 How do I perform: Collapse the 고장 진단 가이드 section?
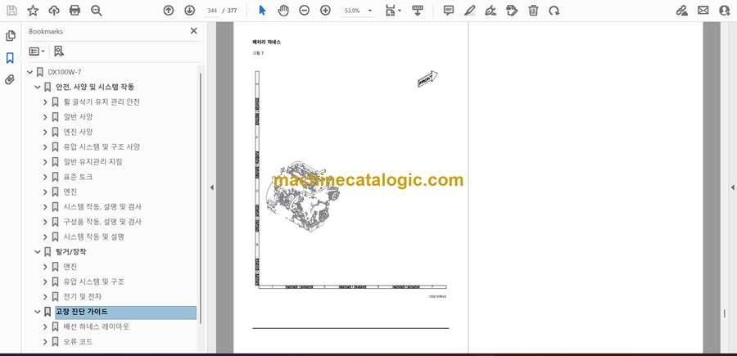[x=38, y=312]
